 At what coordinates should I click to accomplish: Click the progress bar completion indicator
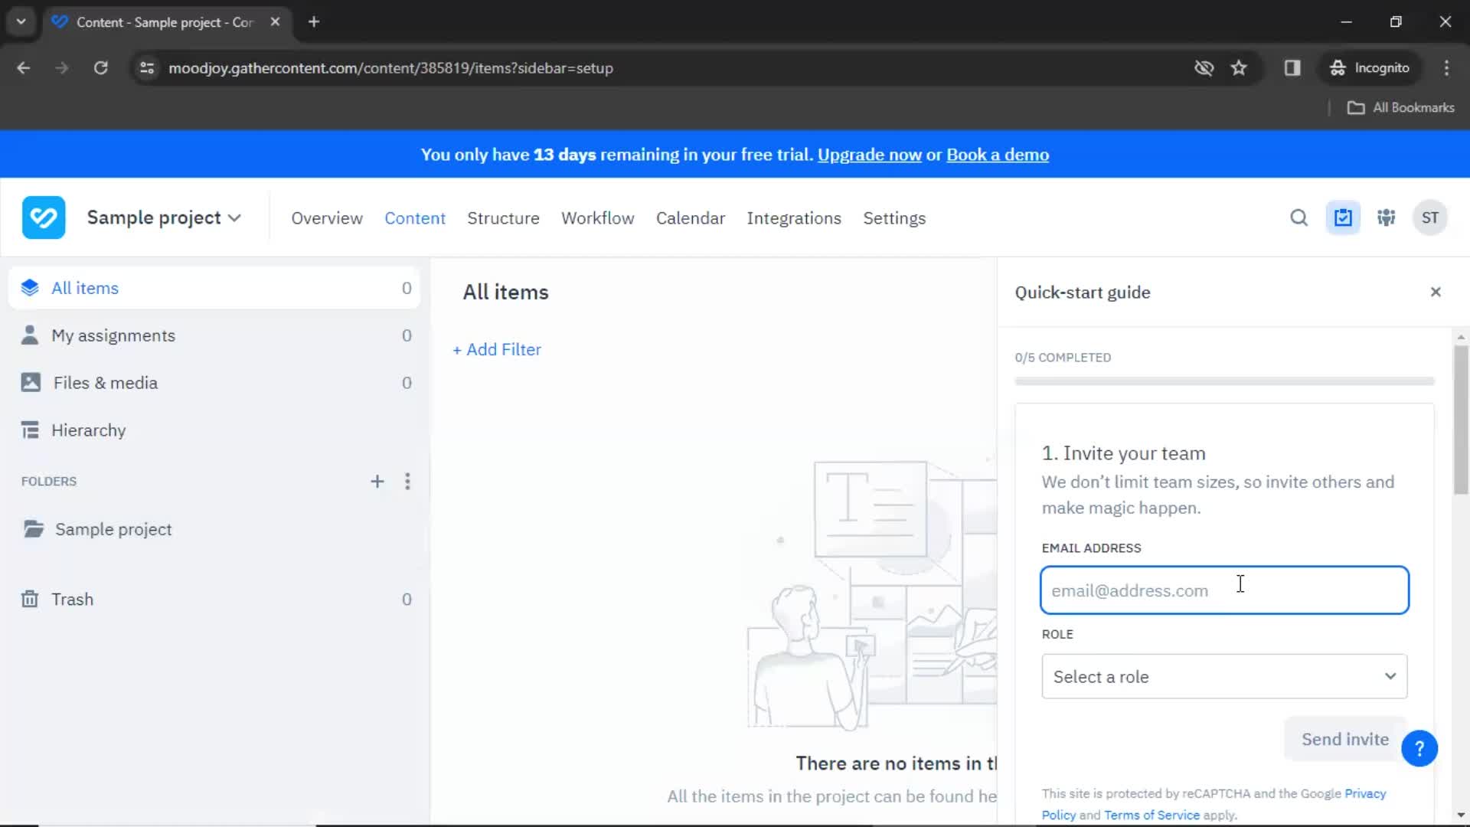(1225, 381)
